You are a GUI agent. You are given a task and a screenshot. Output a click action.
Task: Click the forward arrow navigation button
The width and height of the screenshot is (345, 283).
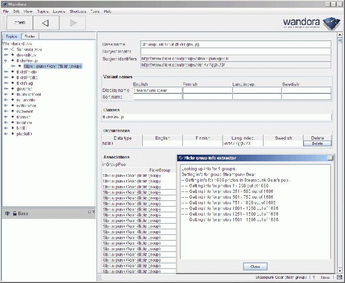(72, 23)
